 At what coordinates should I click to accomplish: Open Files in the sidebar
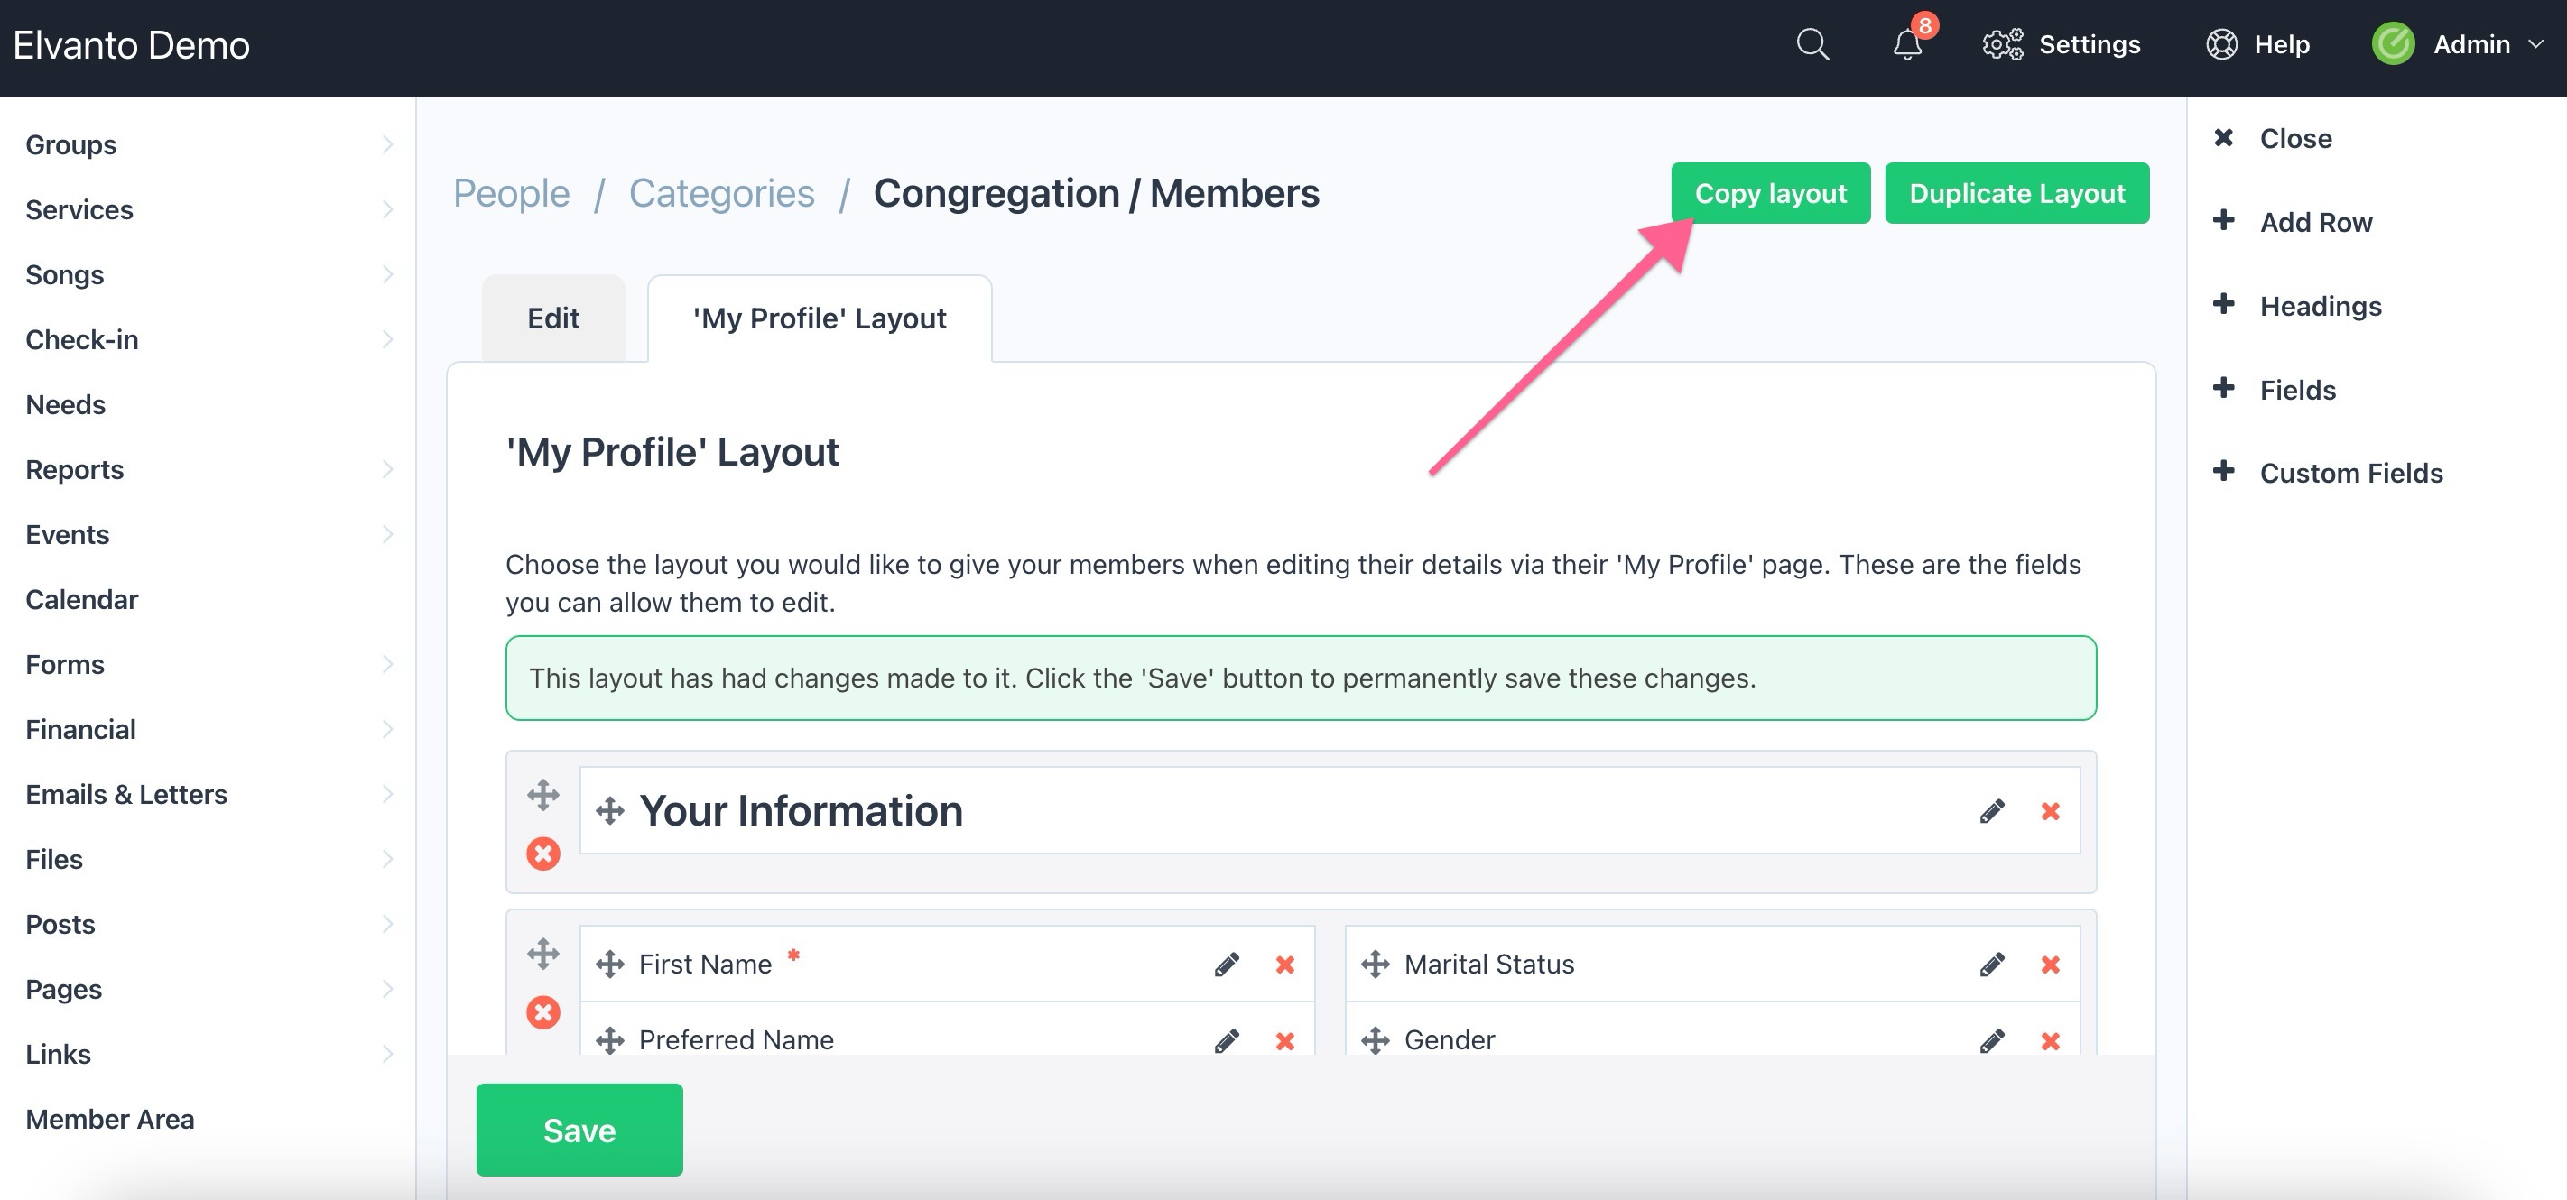point(54,860)
